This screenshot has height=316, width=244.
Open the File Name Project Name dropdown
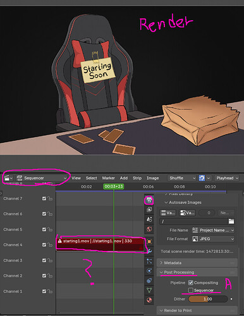(213, 230)
